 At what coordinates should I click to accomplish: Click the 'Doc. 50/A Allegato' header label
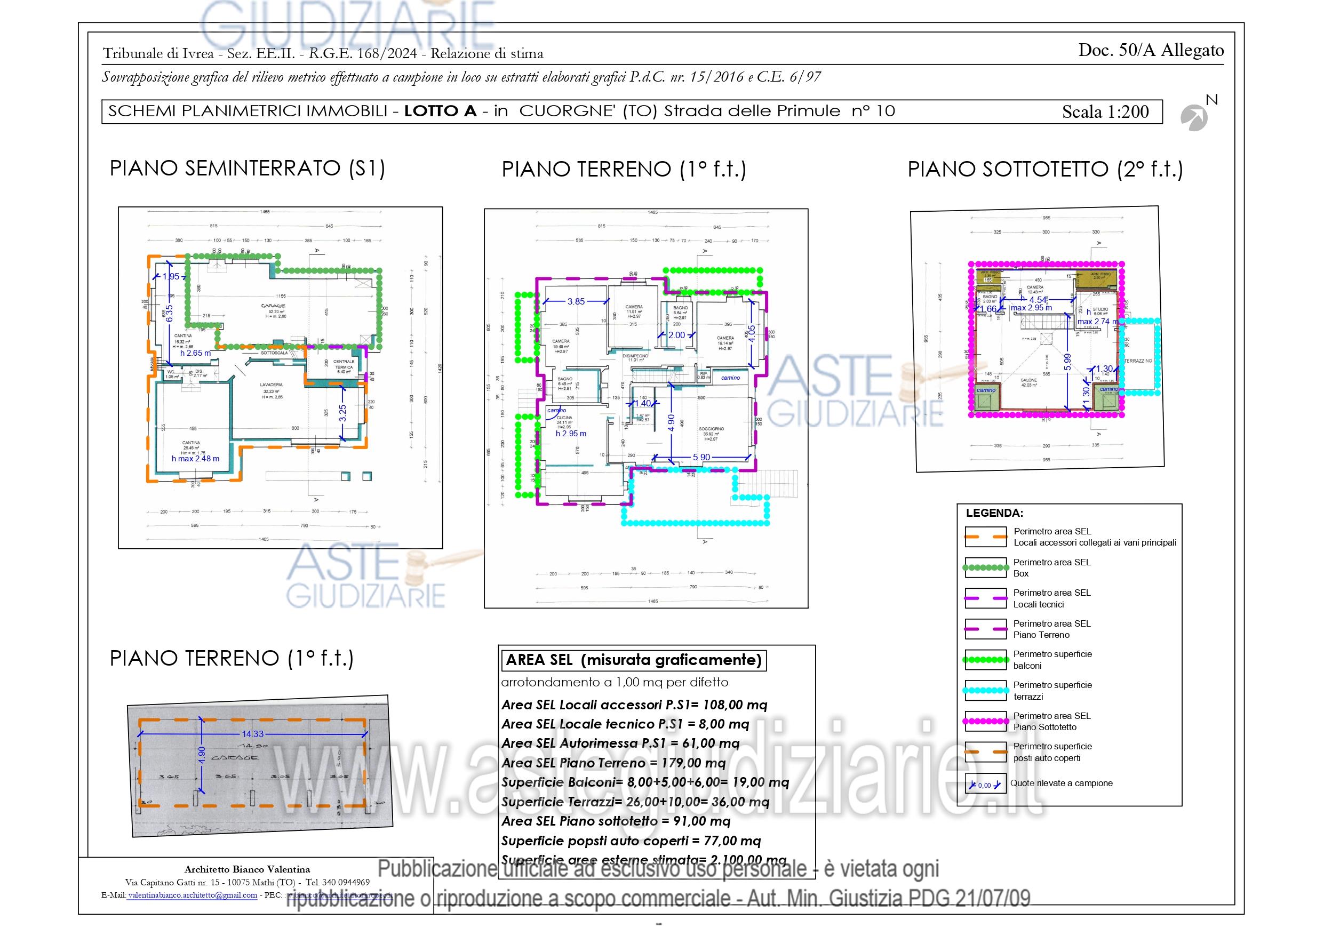[1151, 50]
